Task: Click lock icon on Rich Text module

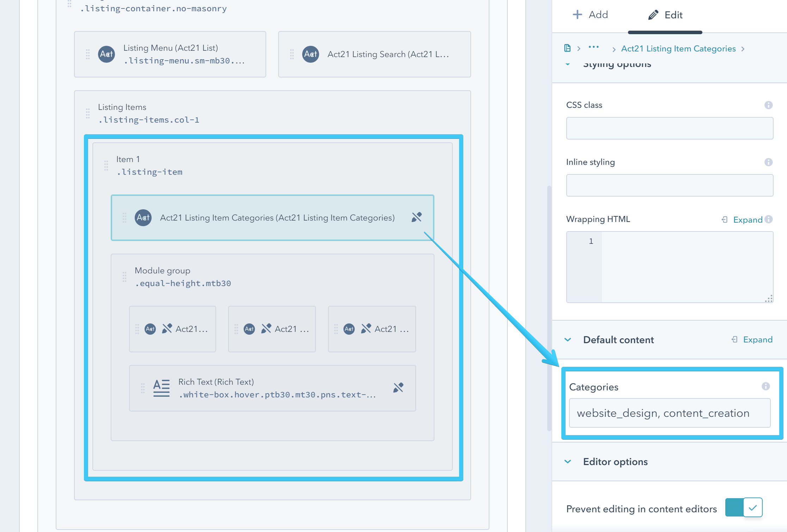Action: pyautogui.click(x=398, y=388)
